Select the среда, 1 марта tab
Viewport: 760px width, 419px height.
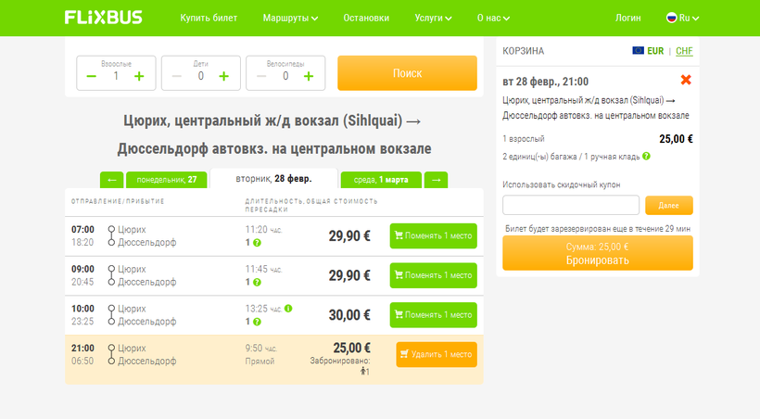coord(381,180)
